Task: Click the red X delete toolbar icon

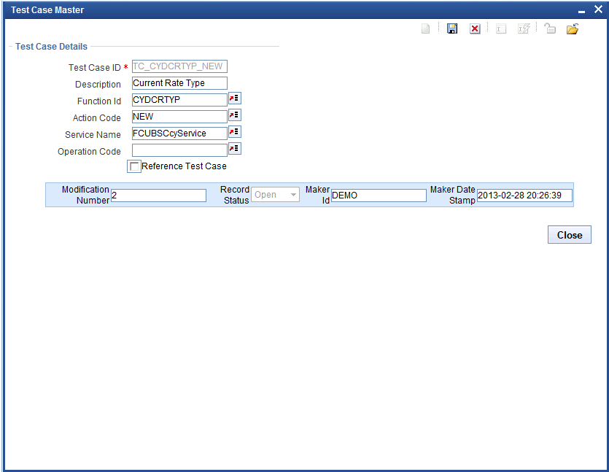Action: click(475, 28)
